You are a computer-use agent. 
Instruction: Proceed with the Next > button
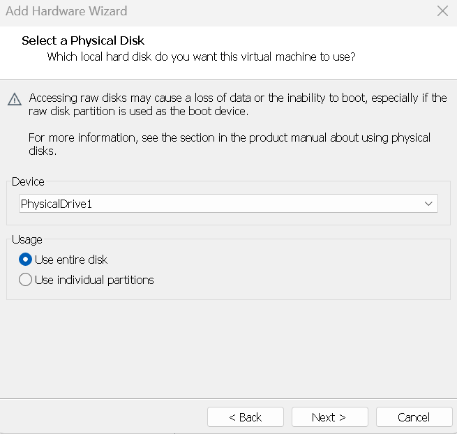(x=329, y=417)
